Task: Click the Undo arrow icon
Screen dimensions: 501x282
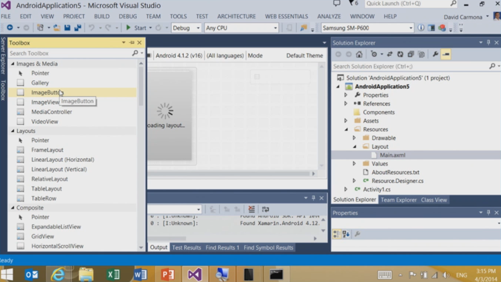Action: 91,28
